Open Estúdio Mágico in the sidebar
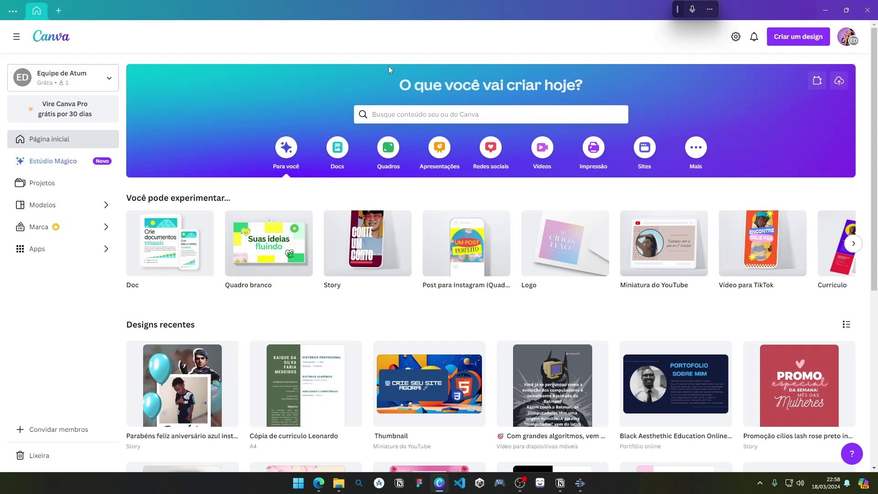The image size is (878, 494). coord(53,161)
